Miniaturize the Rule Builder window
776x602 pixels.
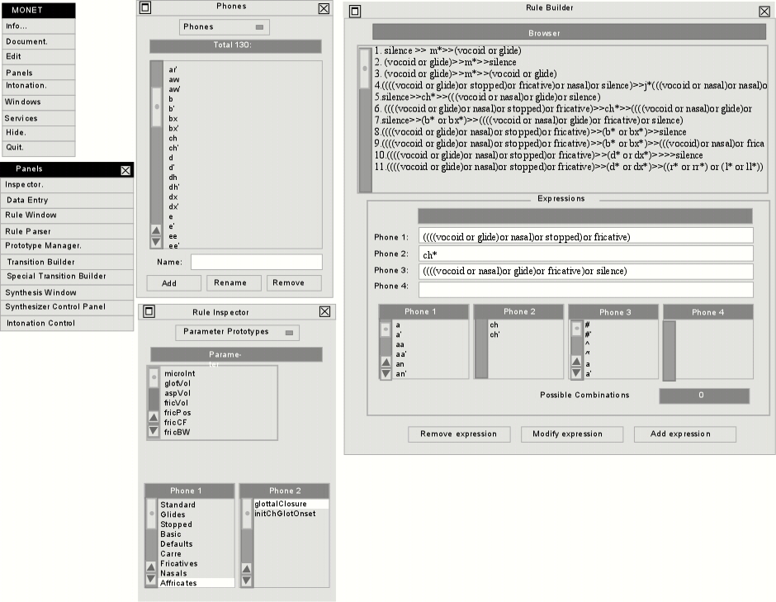[x=355, y=11]
